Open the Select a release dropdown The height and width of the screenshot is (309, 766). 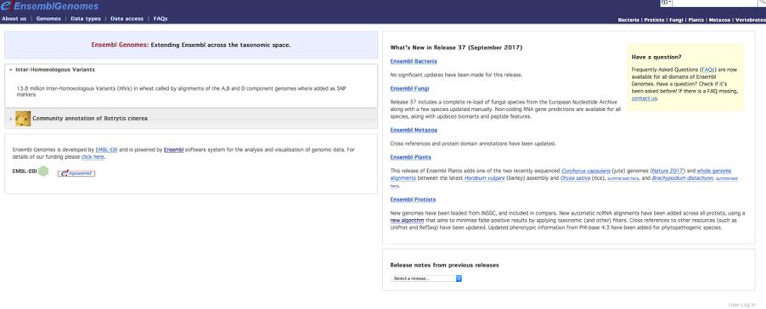(x=426, y=278)
